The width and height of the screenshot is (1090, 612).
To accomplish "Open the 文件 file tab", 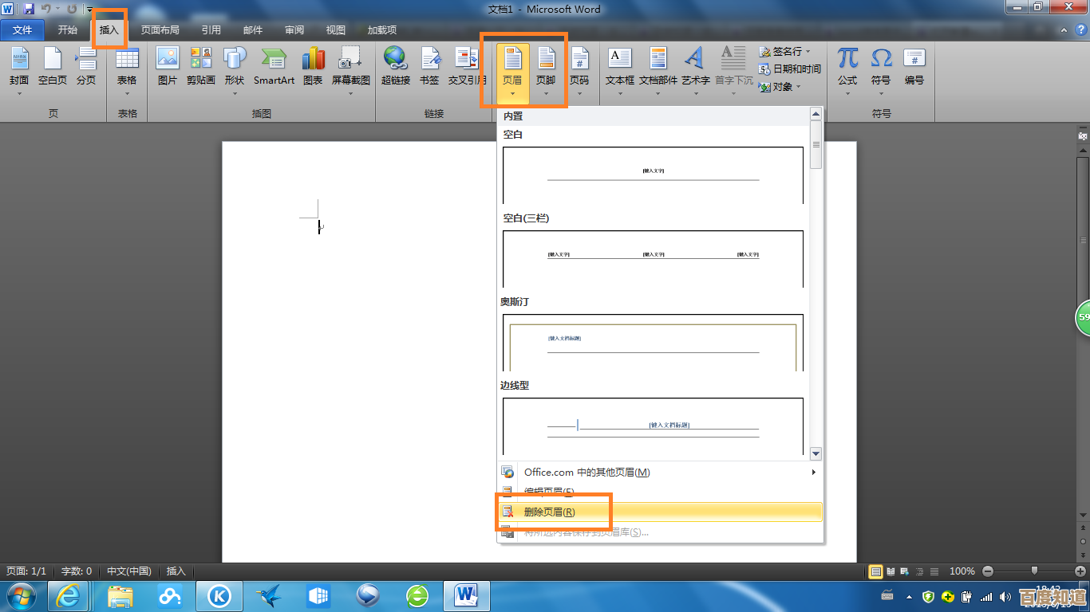I will pos(22,30).
